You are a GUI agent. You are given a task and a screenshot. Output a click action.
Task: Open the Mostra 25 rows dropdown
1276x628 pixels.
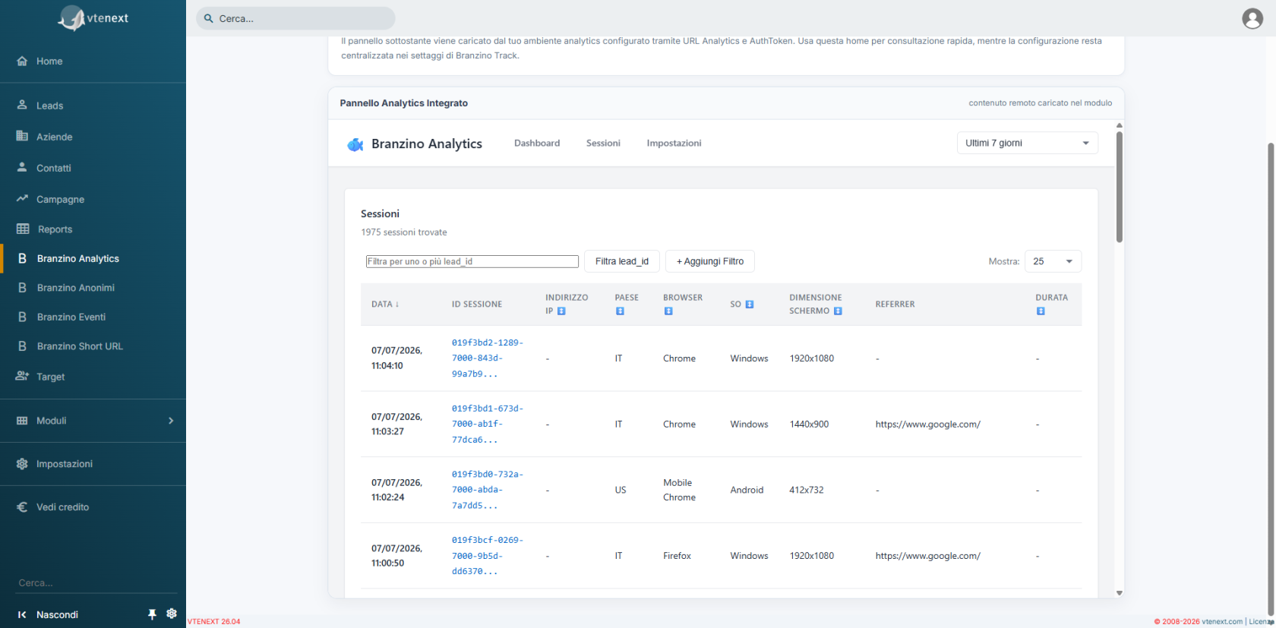coord(1053,261)
